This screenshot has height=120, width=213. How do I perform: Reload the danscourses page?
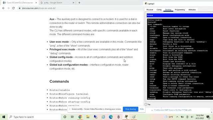[13, 8]
